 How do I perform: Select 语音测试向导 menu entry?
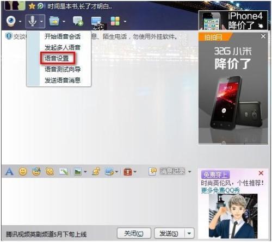pyautogui.click(x=63, y=69)
